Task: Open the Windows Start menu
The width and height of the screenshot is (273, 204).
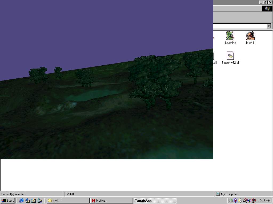Action: coord(8,201)
